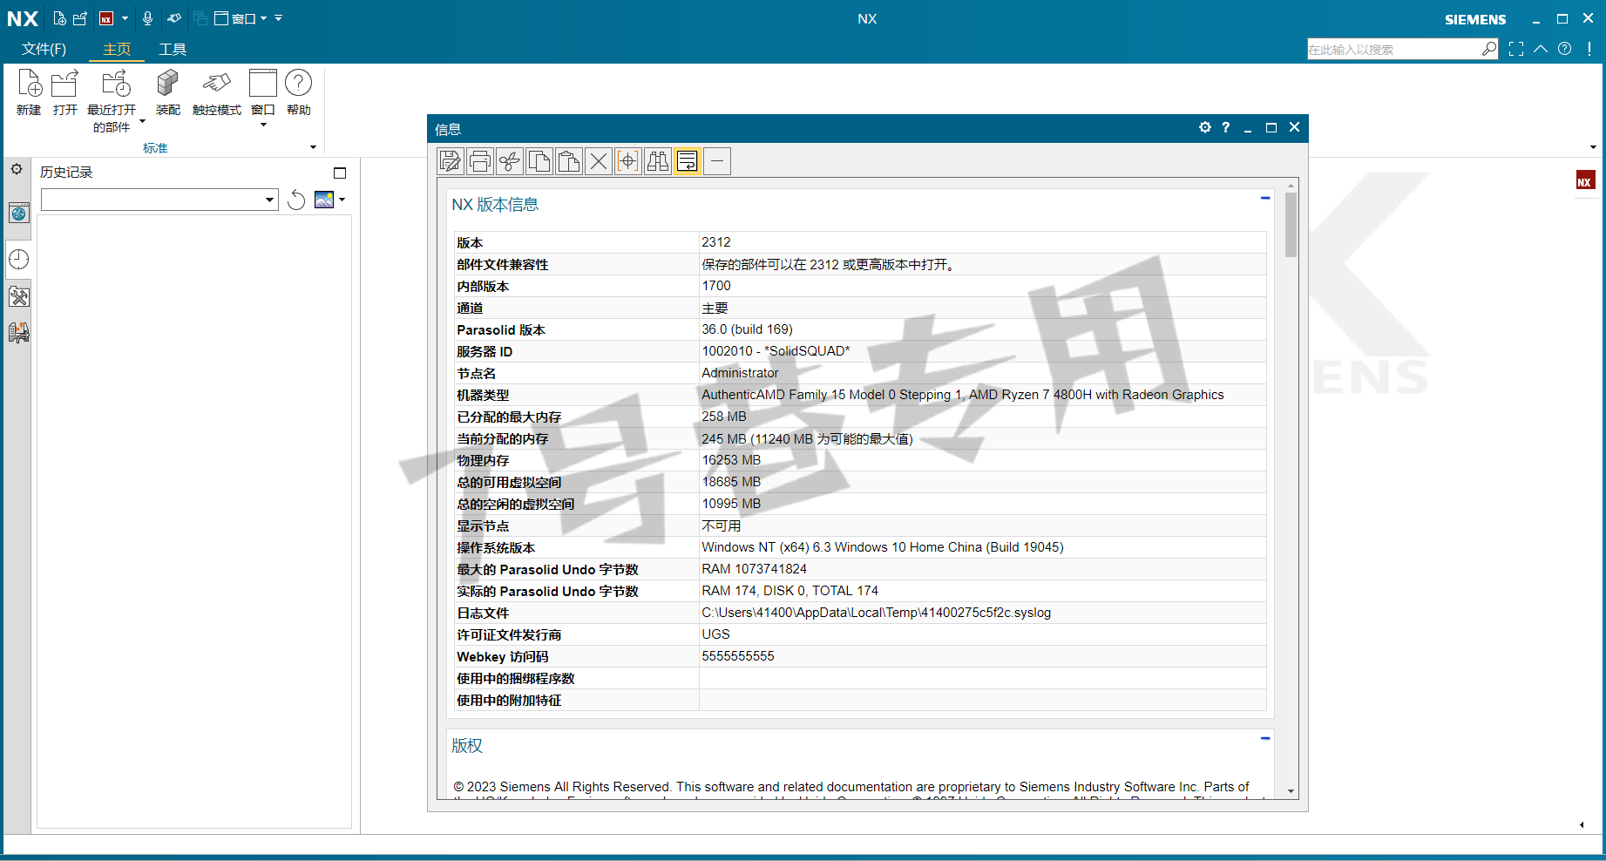This screenshot has height=861, width=1606.
Task: Click the New file icon in quick access bar
Action: [59, 18]
